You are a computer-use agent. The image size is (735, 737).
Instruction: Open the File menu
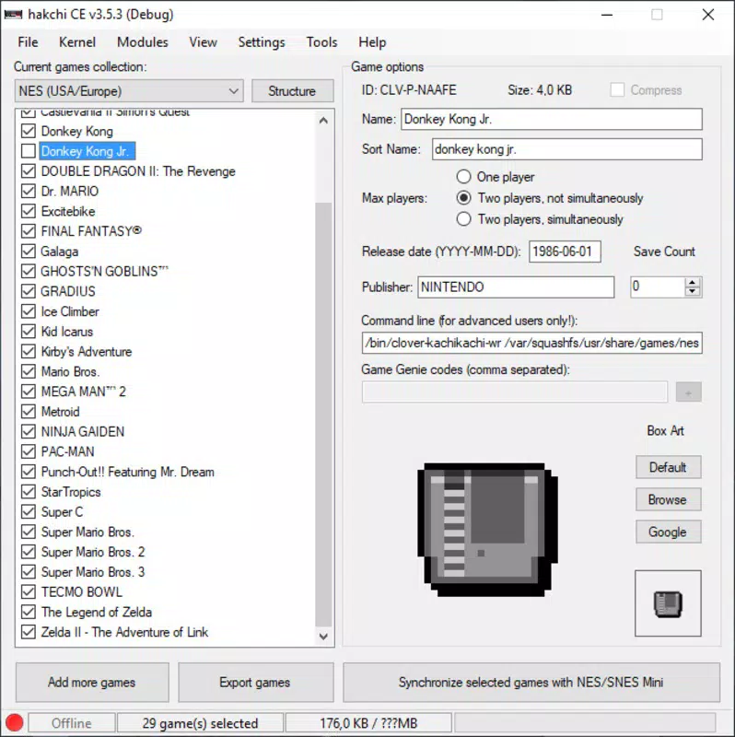pyautogui.click(x=28, y=42)
